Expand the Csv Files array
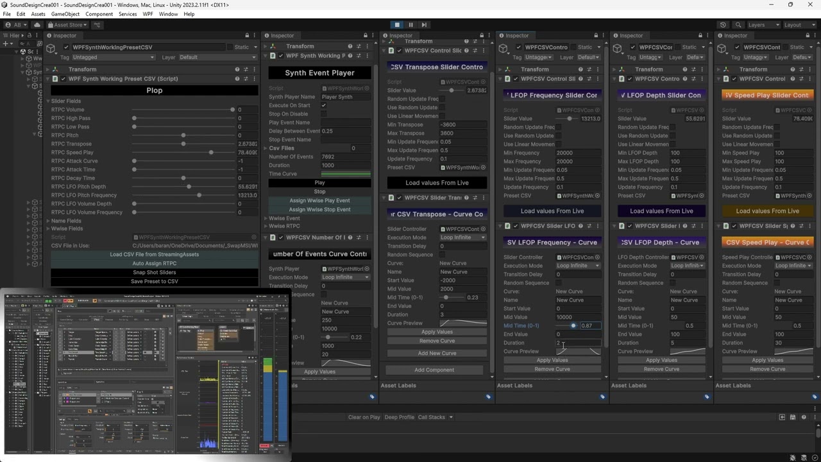The image size is (821, 462). click(x=267, y=148)
